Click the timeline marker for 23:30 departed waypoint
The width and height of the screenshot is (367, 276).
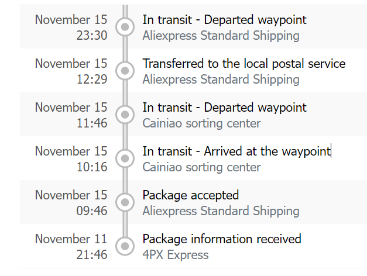[124, 27]
